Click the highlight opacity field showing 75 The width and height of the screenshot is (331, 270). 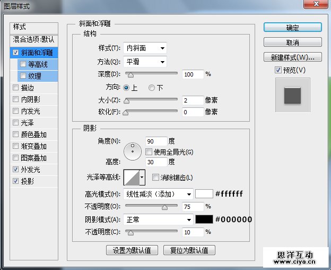coord(193,207)
